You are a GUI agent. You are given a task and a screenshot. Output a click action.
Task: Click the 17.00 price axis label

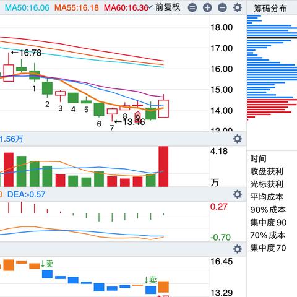(x=222, y=48)
